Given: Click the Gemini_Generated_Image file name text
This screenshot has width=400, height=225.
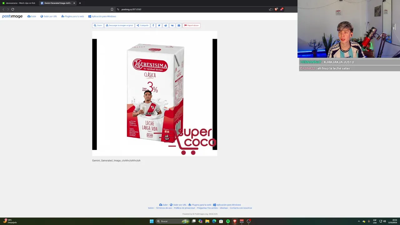Looking at the screenshot, I should pyautogui.click(x=116, y=161).
